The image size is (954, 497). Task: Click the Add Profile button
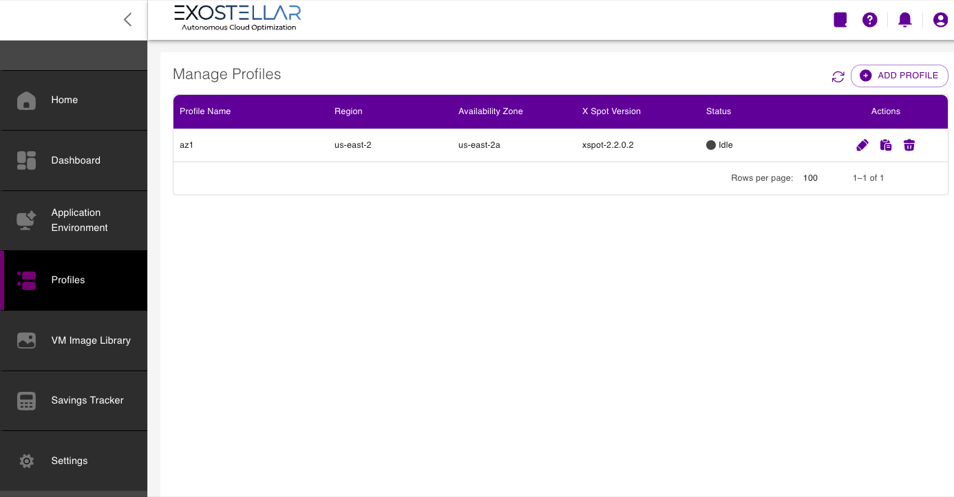tap(899, 76)
